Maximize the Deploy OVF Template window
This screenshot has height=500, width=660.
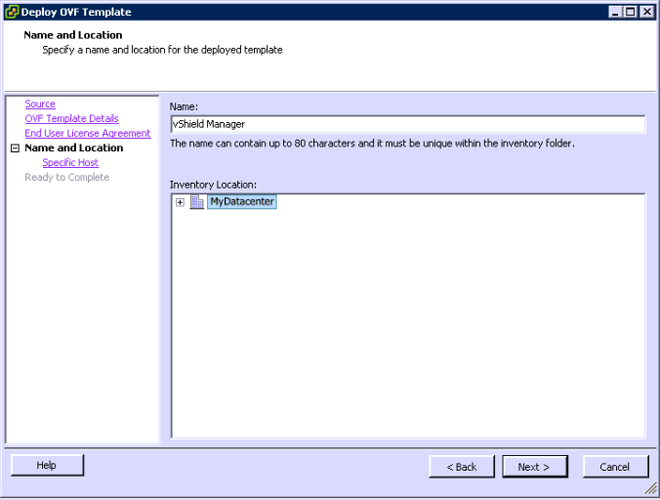click(x=631, y=12)
